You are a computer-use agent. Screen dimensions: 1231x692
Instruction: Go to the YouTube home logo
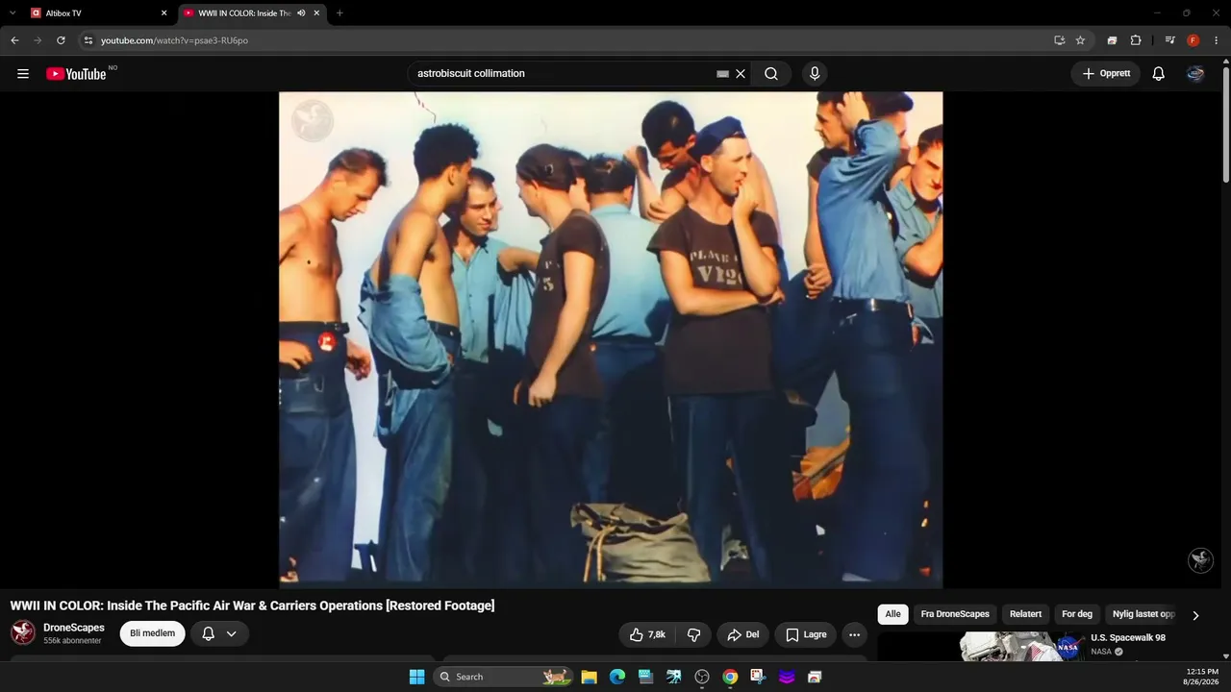[x=76, y=74]
